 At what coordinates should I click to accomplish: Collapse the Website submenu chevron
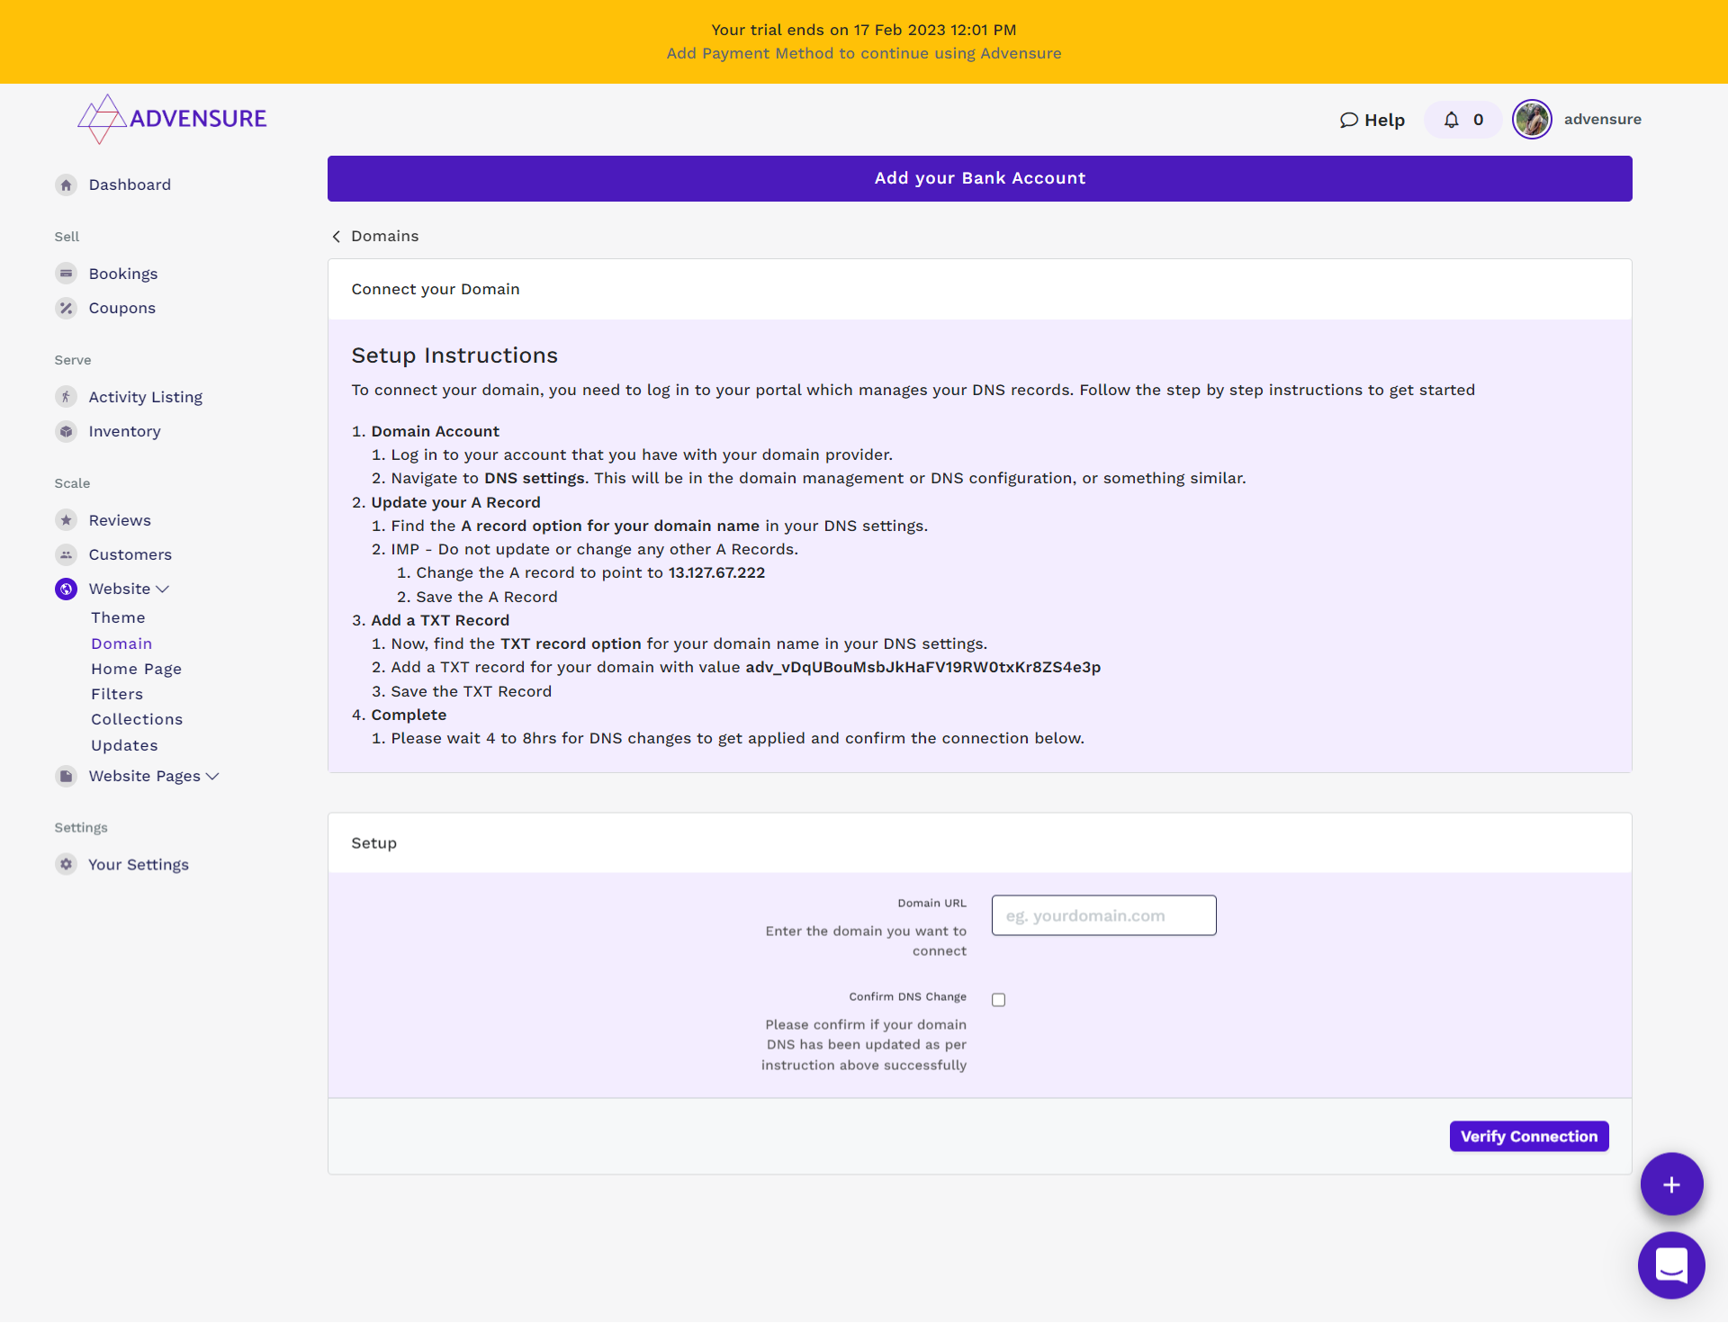[163, 589]
